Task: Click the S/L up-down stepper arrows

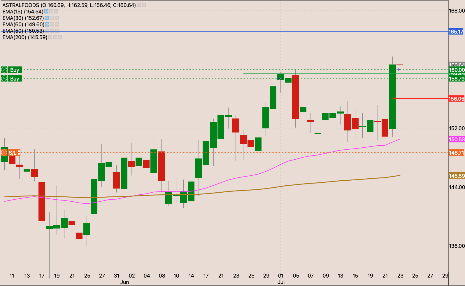Action: click(19, 153)
